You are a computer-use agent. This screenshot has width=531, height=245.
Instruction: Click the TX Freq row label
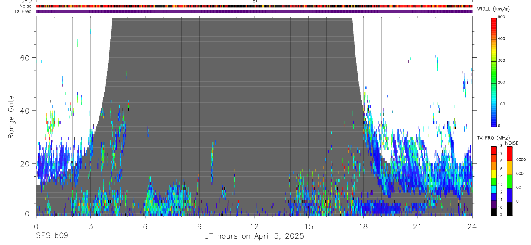tap(23, 11)
